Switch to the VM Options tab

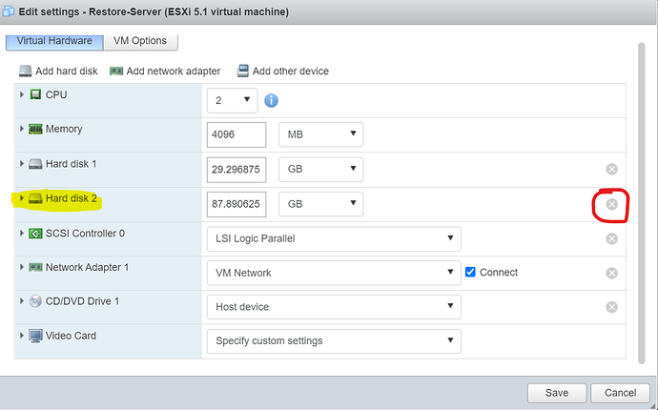139,41
